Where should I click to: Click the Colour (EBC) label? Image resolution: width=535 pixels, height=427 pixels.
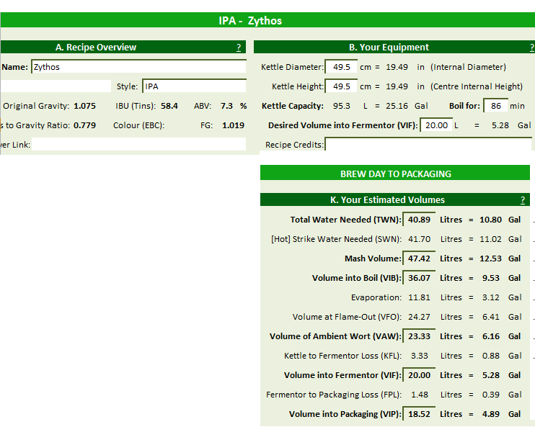pyautogui.click(x=138, y=125)
